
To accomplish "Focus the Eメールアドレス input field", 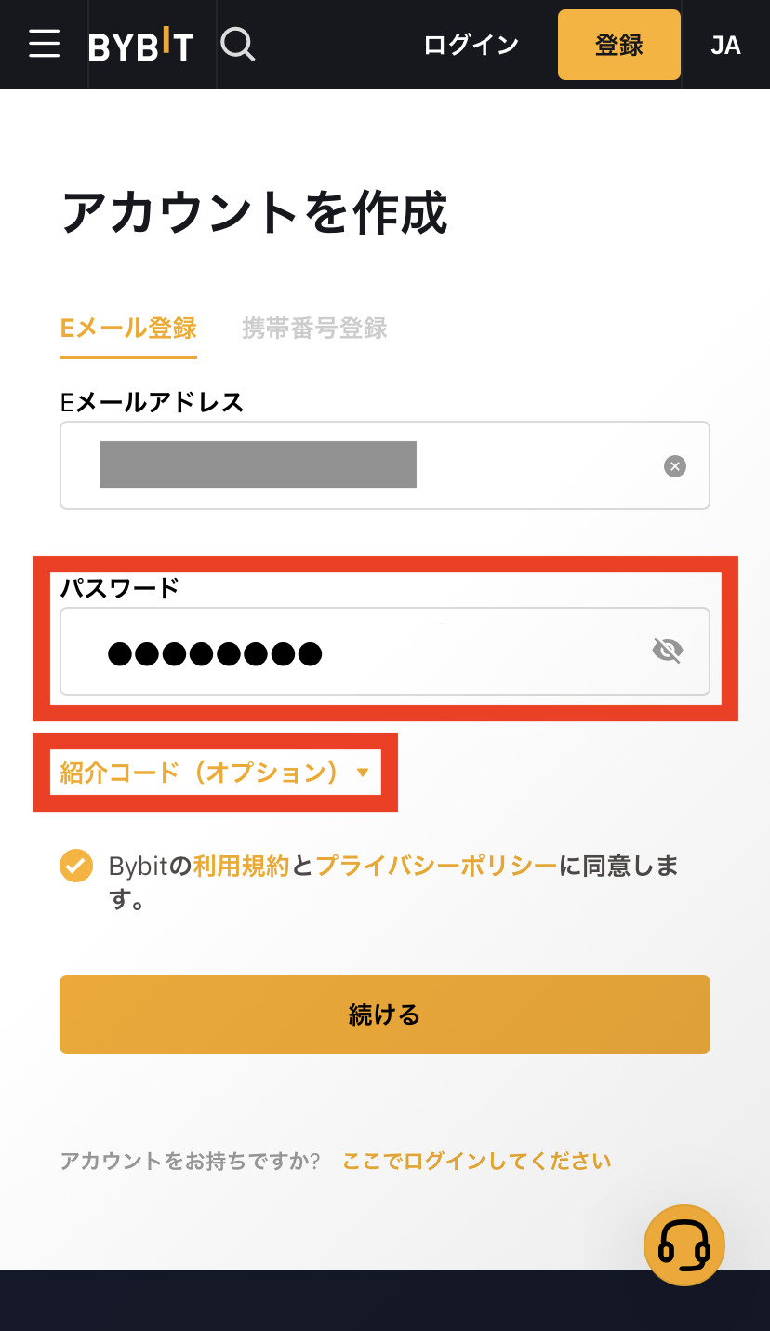I will click(385, 465).
